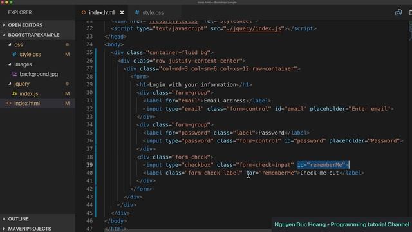Click the CSS hash icon on style.css tab
This screenshot has height=232, width=412.
pyautogui.click(x=137, y=12)
